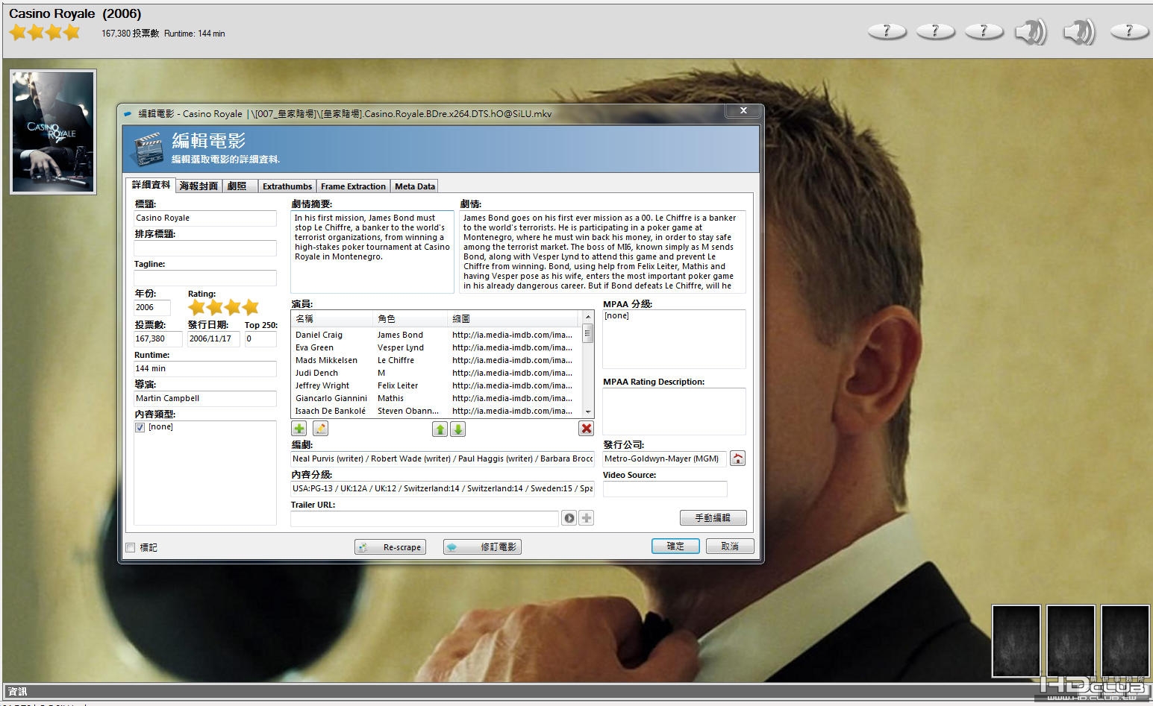Select the Isaach De Bankolé actor row
Viewport: 1153px width, 706px height.
point(437,411)
